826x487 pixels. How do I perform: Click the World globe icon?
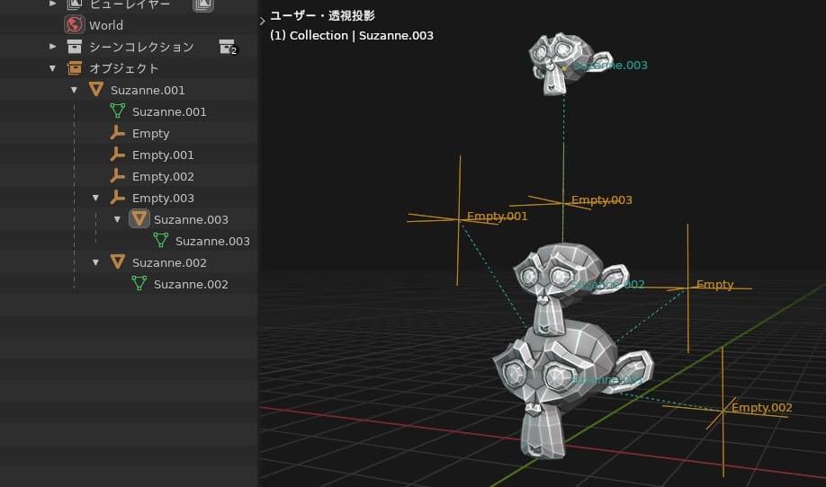pos(75,25)
